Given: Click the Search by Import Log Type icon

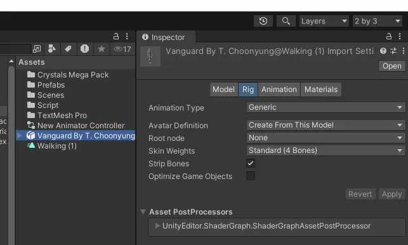Looking at the screenshot, I should 84,49.
